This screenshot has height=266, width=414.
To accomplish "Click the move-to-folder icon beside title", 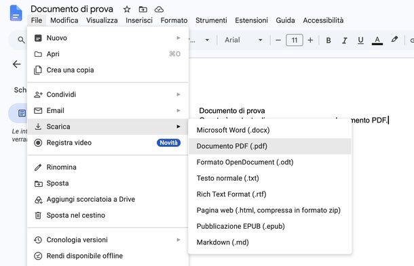I will pos(143,9).
